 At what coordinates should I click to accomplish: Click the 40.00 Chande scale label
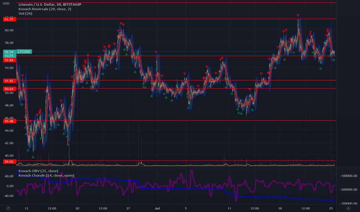pyautogui.click(x=9, y=176)
